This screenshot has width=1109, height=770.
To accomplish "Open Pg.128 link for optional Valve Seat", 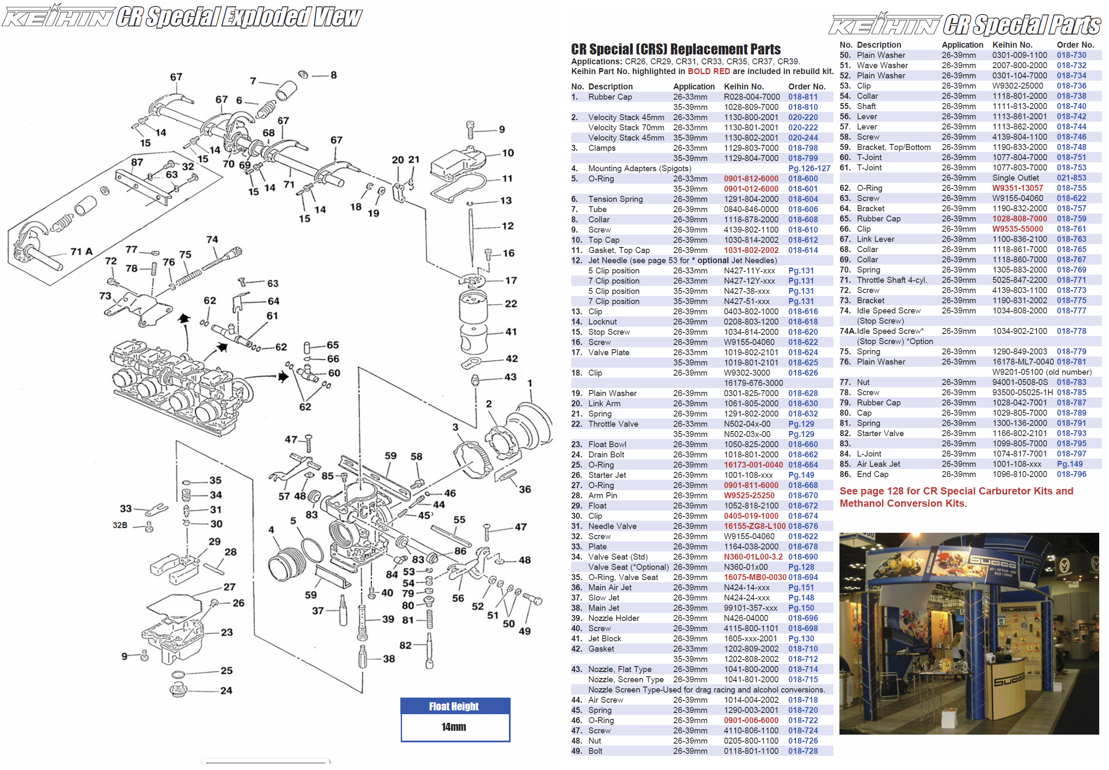I will 801,567.
